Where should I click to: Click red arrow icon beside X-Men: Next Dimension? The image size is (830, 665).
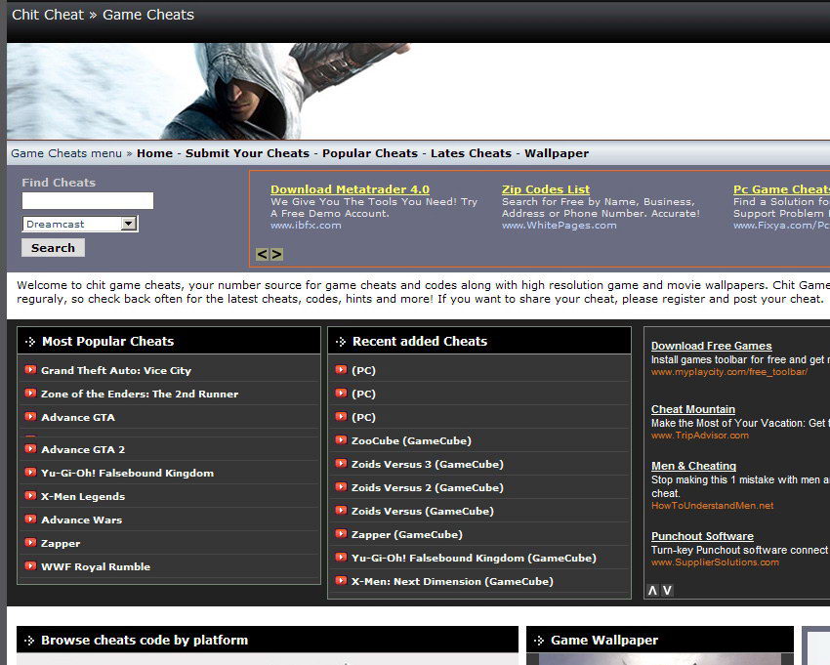pyautogui.click(x=341, y=580)
